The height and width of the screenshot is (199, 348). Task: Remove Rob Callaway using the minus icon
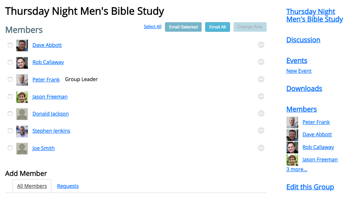(261, 62)
